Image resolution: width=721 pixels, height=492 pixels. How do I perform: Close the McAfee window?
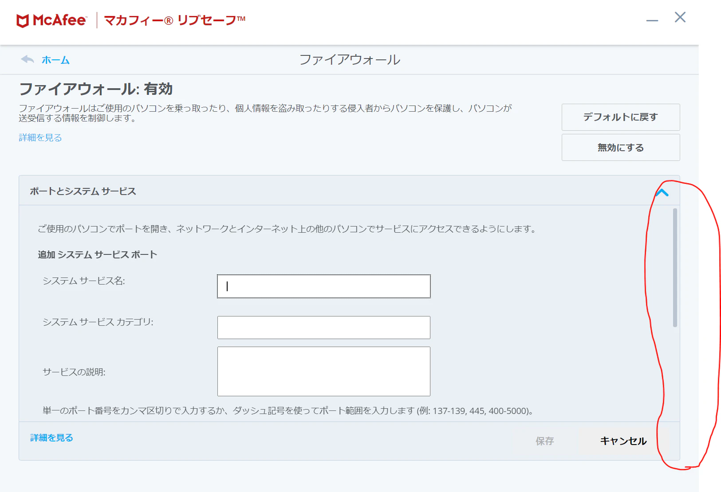(680, 17)
